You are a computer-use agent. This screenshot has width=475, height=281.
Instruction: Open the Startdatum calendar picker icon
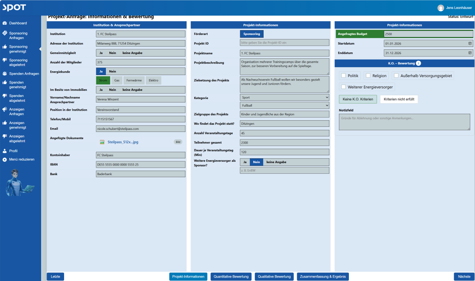pyautogui.click(x=470, y=43)
